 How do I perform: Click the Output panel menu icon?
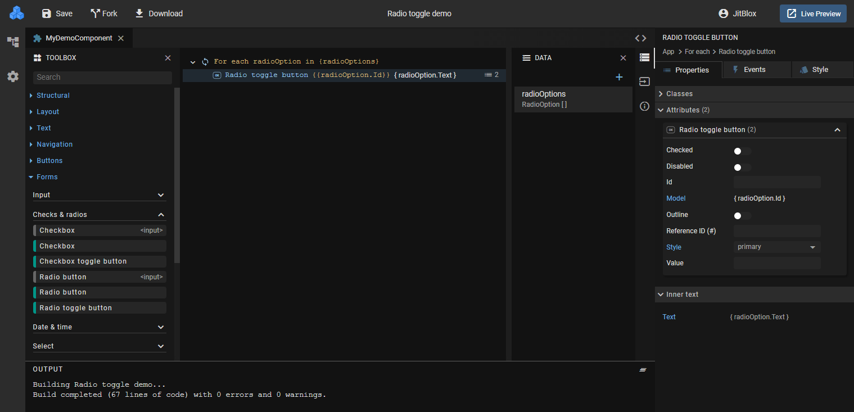643,370
